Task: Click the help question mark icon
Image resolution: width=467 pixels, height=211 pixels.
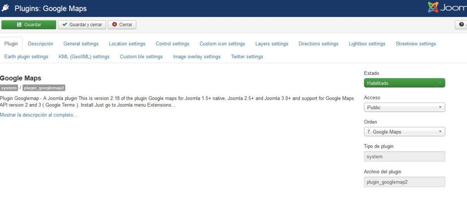Action: [x=461, y=25]
